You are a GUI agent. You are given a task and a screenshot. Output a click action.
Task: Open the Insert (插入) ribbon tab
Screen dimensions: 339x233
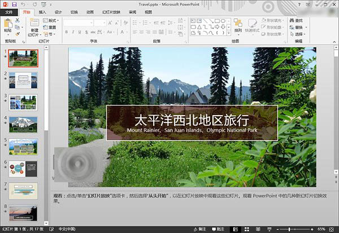click(x=42, y=12)
